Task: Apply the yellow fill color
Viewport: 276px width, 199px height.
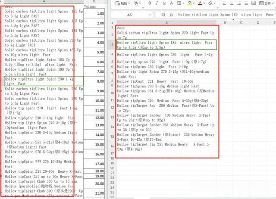Action: [190, 3]
